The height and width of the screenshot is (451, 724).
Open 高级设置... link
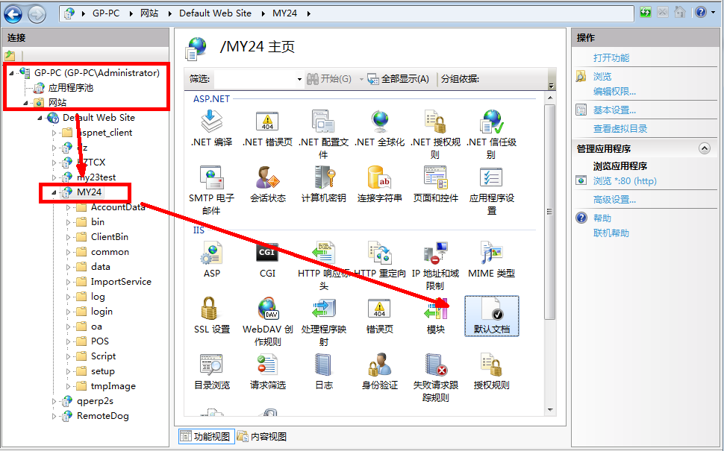click(x=614, y=200)
